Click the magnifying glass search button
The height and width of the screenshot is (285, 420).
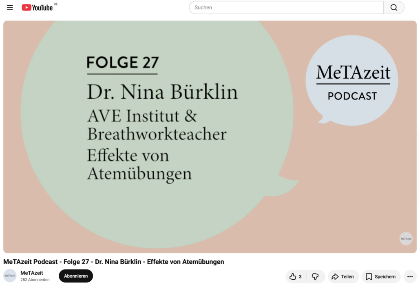pos(394,7)
